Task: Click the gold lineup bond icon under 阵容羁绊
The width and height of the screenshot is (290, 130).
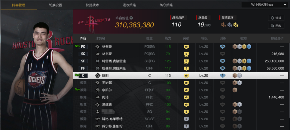Action: coord(235,24)
